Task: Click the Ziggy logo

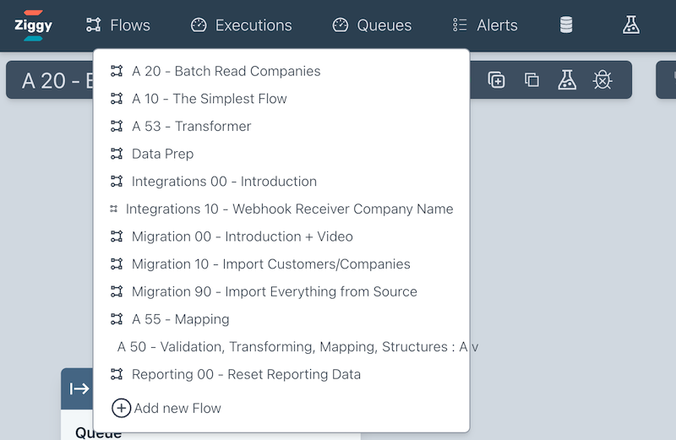Action: point(33,25)
